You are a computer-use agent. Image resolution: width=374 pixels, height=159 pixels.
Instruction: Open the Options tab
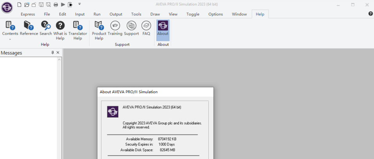(x=216, y=14)
